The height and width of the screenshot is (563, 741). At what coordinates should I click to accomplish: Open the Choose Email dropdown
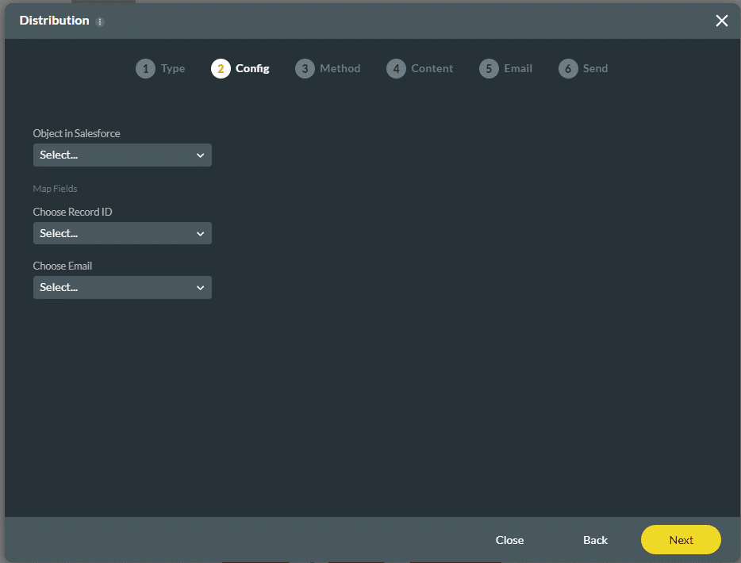(121, 287)
